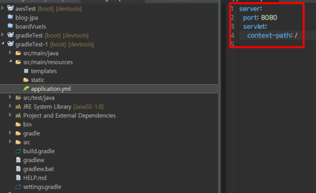The width and height of the screenshot is (316, 193).
Task: Click the blog-jpa closed project icon
Action: tap(10, 17)
